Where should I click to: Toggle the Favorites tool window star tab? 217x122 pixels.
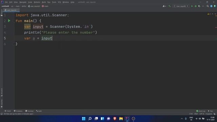pyautogui.click(x=1, y=103)
